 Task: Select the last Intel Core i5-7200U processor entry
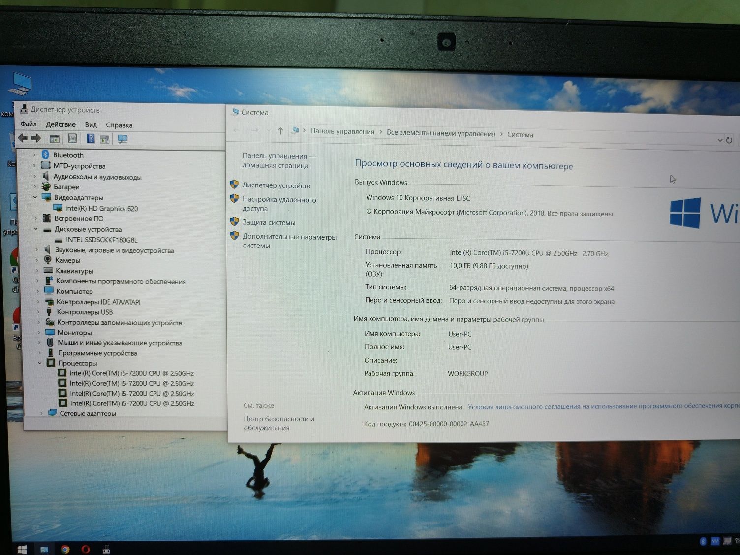click(132, 403)
